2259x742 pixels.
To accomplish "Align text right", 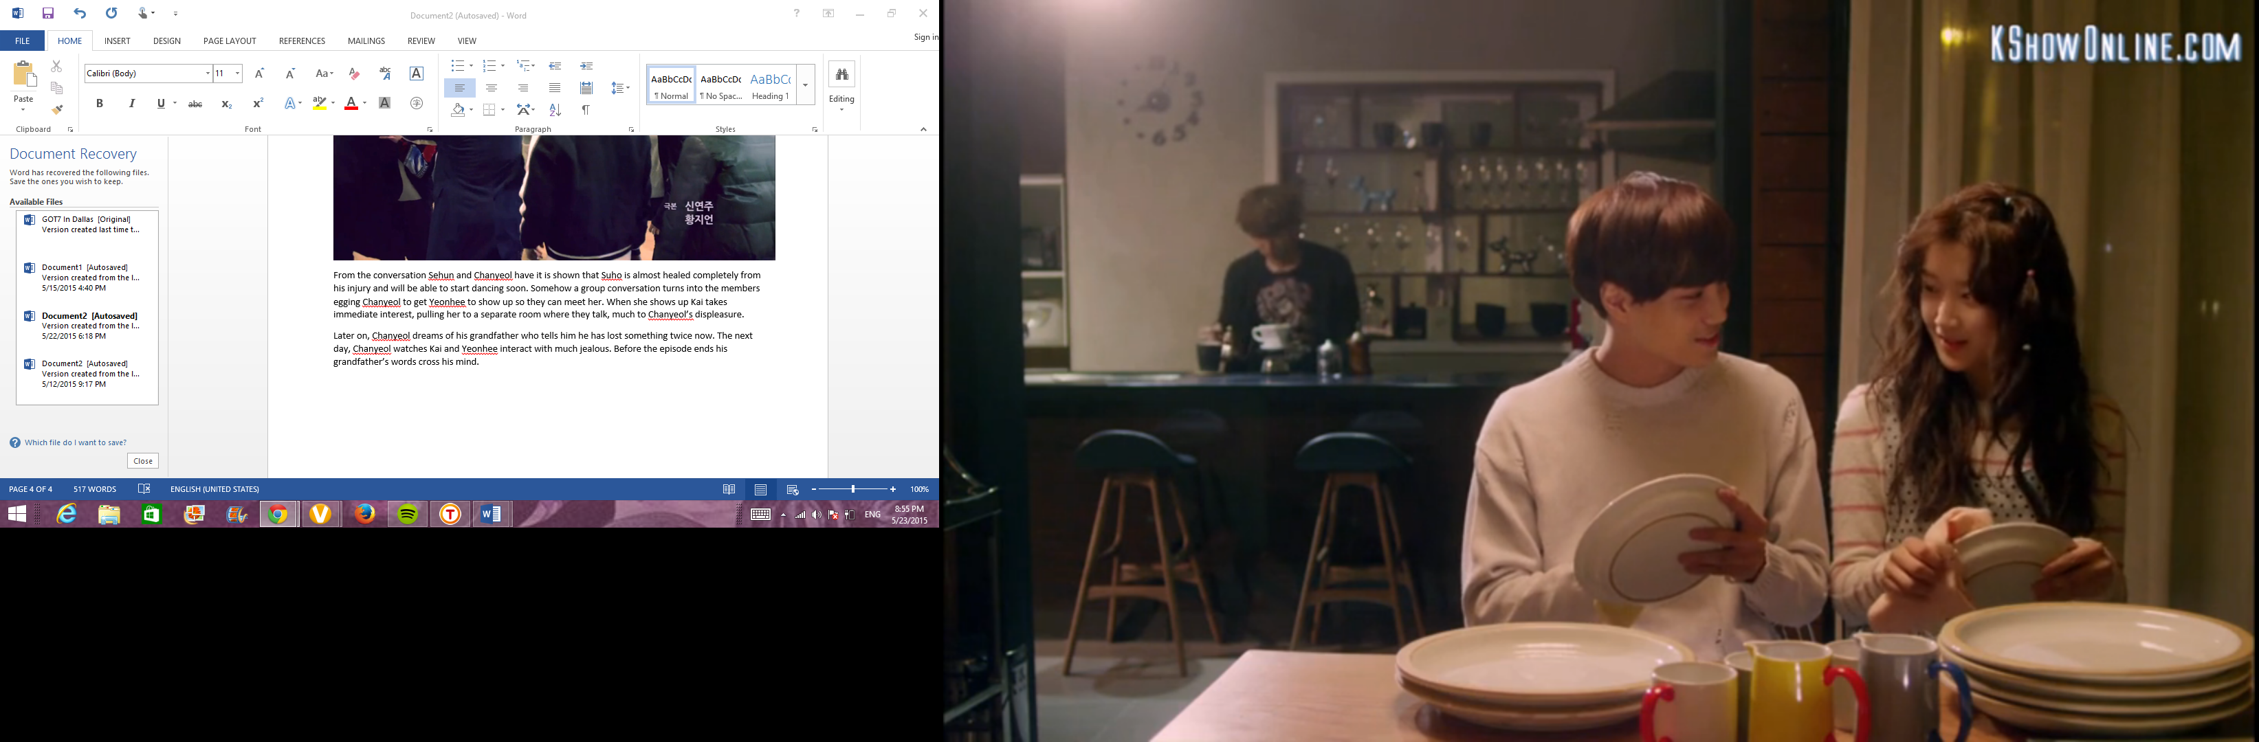I will 522,88.
